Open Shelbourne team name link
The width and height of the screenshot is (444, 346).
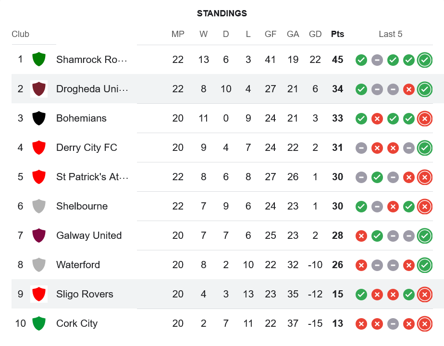pyautogui.click(x=82, y=206)
